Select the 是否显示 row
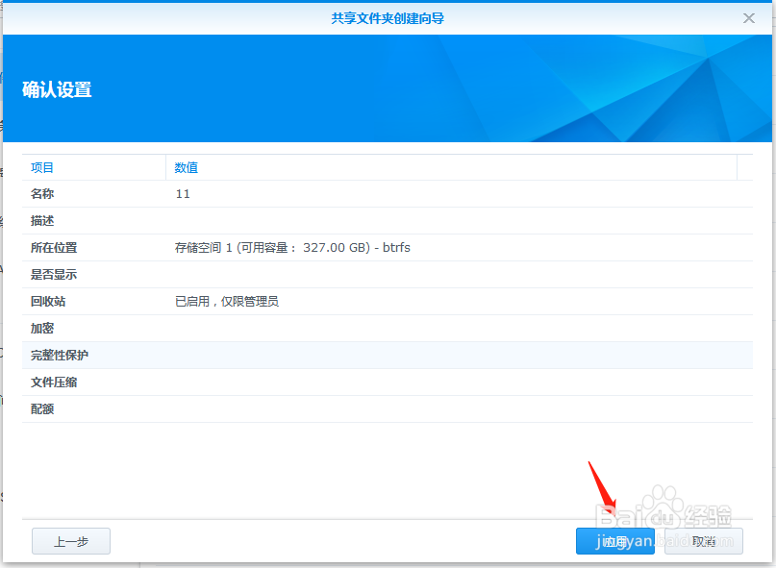This screenshot has width=776, height=568. pos(388,275)
